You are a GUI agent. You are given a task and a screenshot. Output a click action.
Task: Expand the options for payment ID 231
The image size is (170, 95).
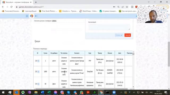click(x=39, y=84)
